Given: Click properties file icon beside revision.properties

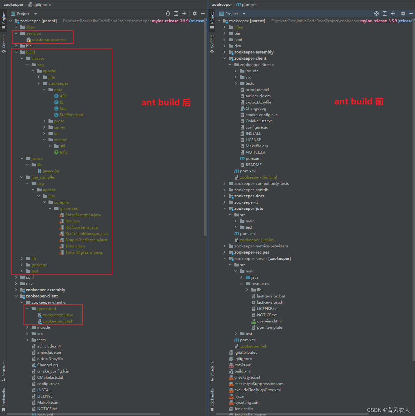Looking at the screenshot, I should click(x=28, y=40).
